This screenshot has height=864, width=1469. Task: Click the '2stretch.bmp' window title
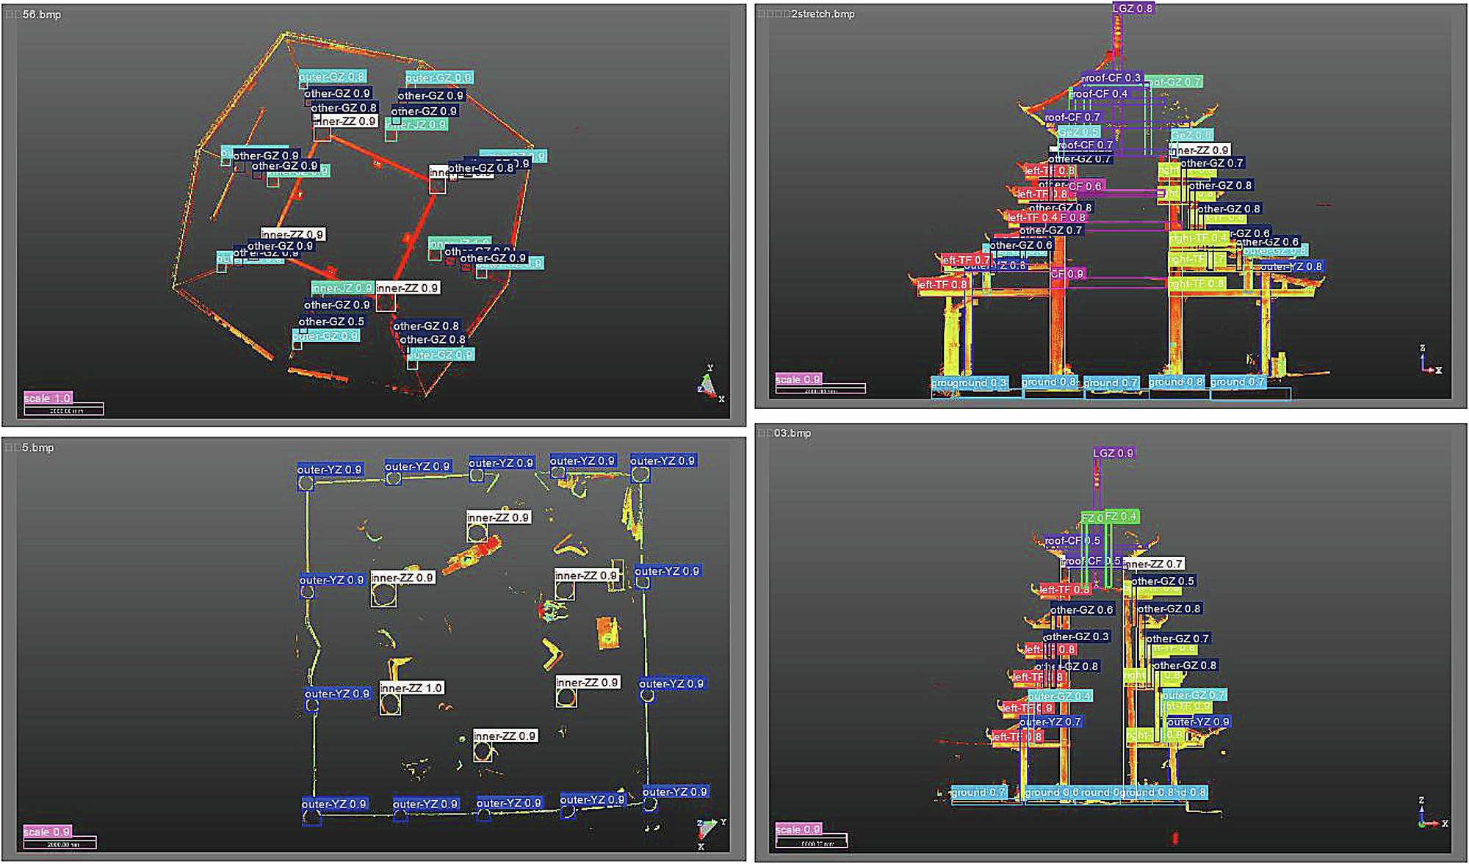[x=823, y=14]
